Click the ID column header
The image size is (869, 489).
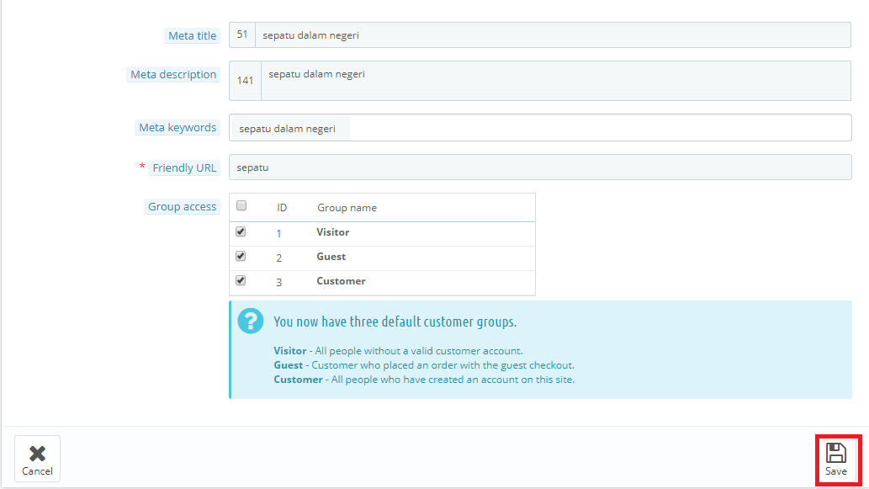pos(283,208)
